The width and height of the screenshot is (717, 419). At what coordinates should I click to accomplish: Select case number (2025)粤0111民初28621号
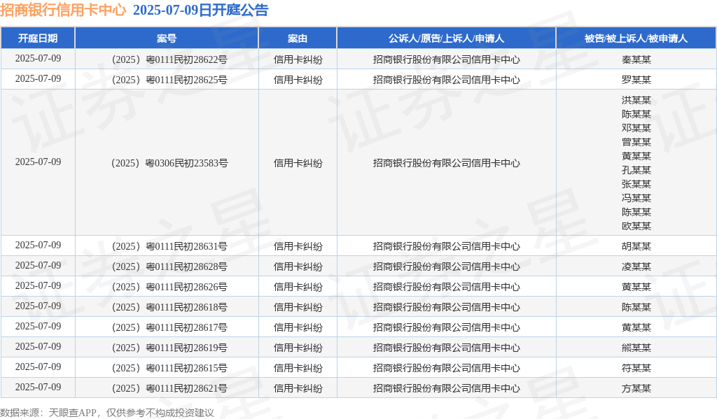169,388
